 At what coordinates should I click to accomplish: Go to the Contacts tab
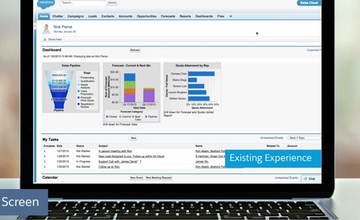point(107,16)
